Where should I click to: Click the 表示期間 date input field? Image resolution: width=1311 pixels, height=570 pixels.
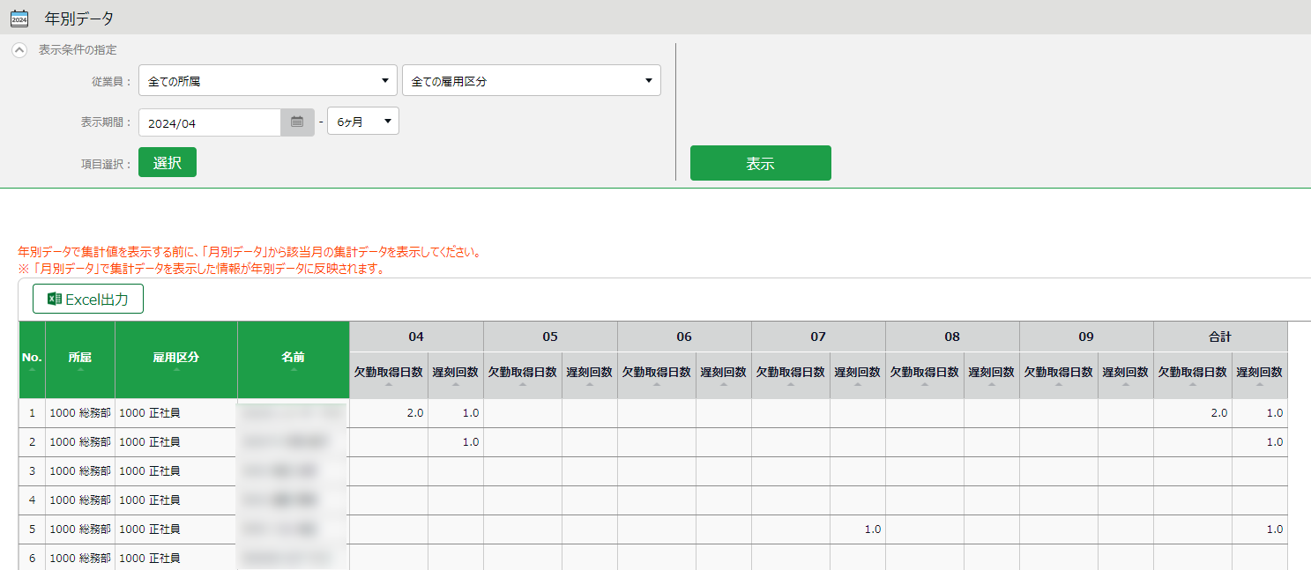click(x=210, y=122)
